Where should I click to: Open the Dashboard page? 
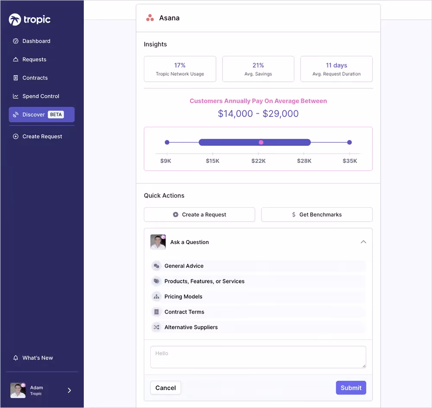pos(41,41)
